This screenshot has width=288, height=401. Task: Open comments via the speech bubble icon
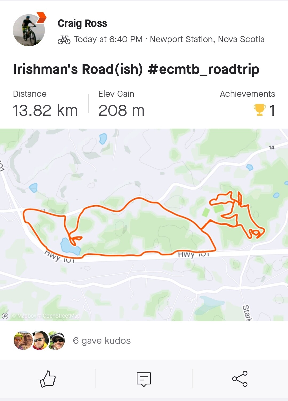[x=144, y=379]
